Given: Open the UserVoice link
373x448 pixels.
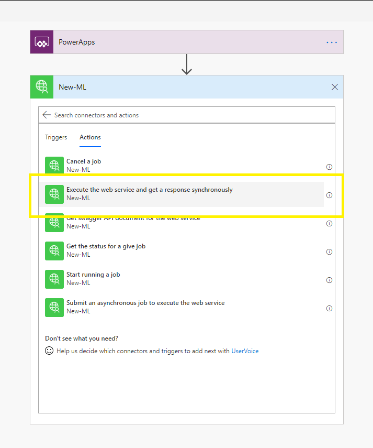Looking at the screenshot, I should pyautogui.click(x=245, y=351).
